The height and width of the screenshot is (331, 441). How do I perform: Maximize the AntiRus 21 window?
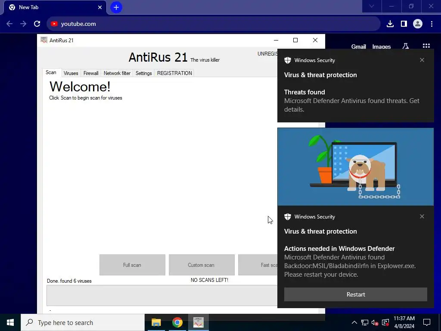point(295,40)
